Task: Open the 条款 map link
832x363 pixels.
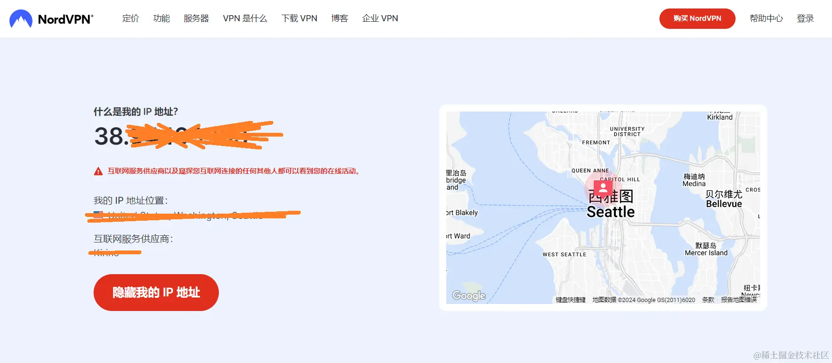Action: pos(708,300)
